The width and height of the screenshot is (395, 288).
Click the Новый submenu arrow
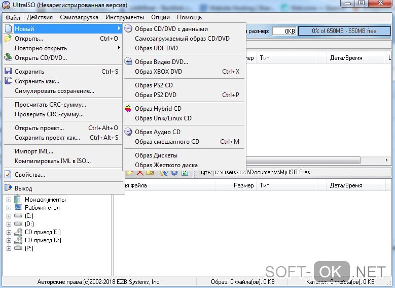119,28
